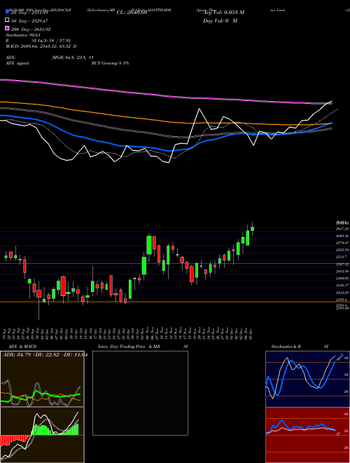
Task: Click the latest green candlestick on the price chart
Action: tap(252, 229)
